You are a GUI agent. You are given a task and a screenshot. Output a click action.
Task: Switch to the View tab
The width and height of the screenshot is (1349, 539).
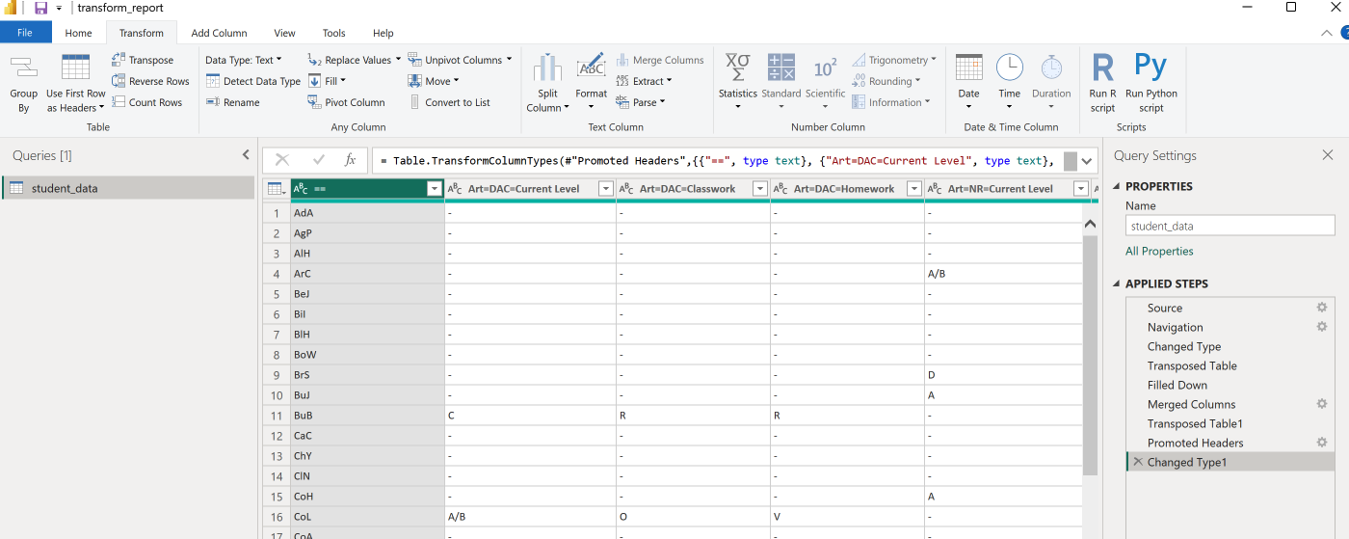point(284,33)
